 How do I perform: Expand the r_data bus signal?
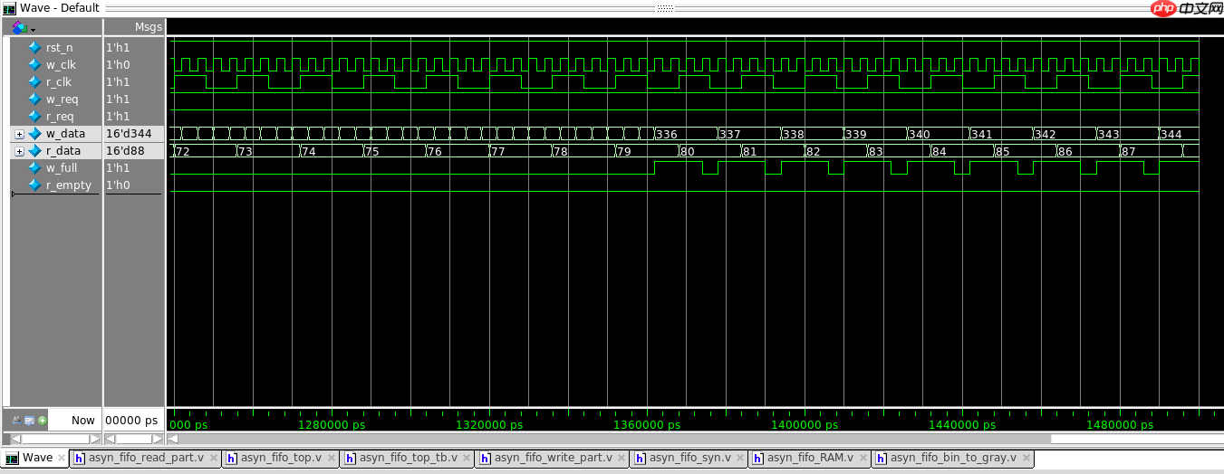[x=19, y=151]
